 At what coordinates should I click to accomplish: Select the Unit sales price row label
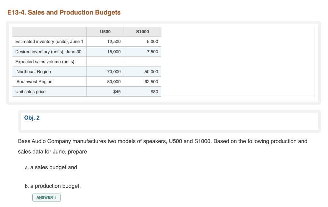tap(30, 92)
